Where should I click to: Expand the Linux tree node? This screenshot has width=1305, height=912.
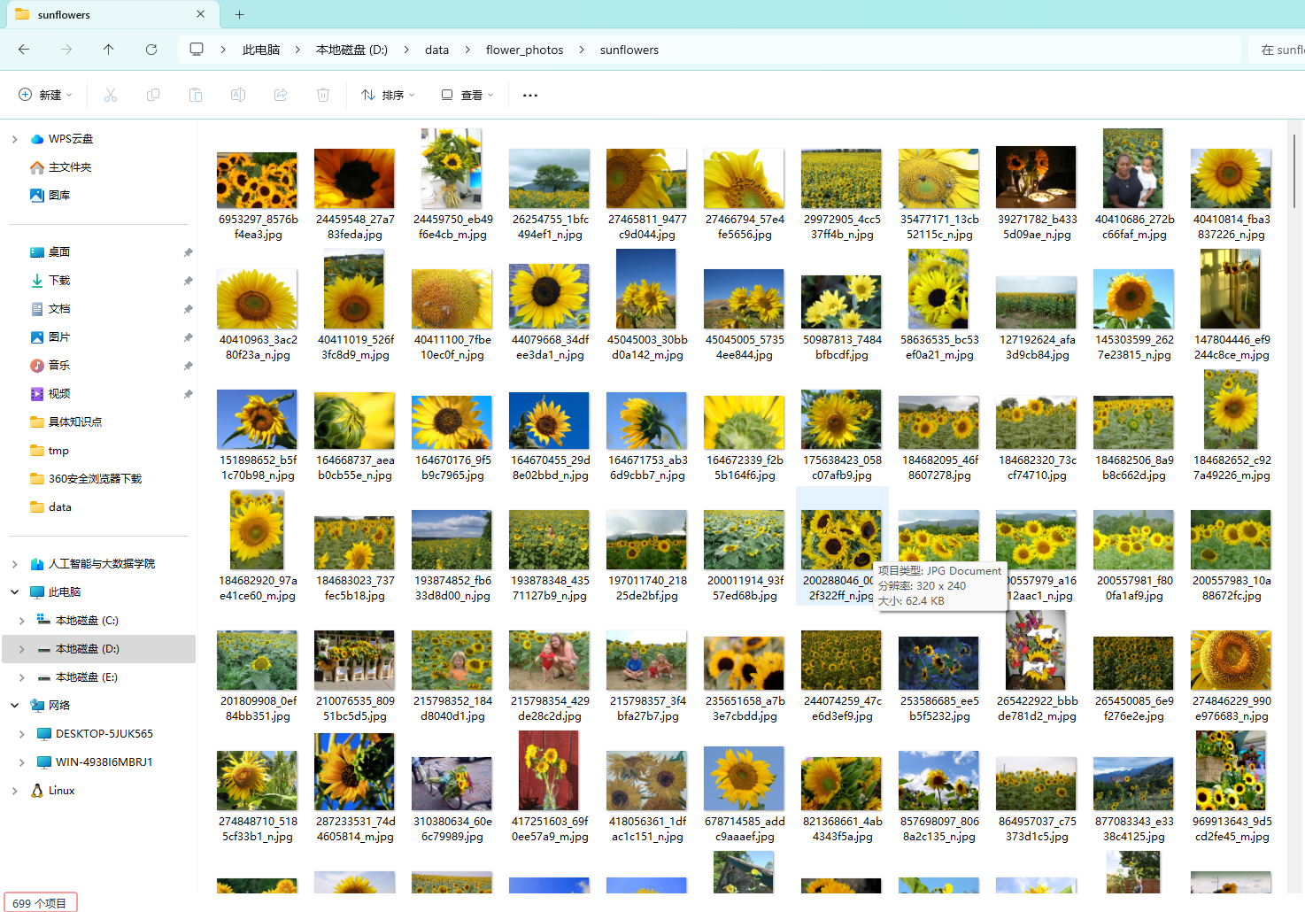pyautogui.click(x=14, y=791)
